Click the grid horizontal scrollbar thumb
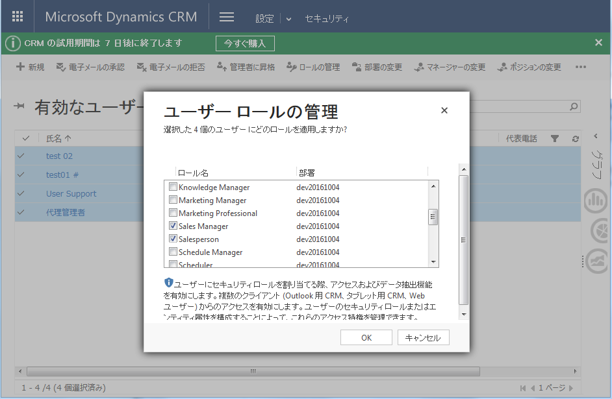612x399 pixels. point(253,371)
